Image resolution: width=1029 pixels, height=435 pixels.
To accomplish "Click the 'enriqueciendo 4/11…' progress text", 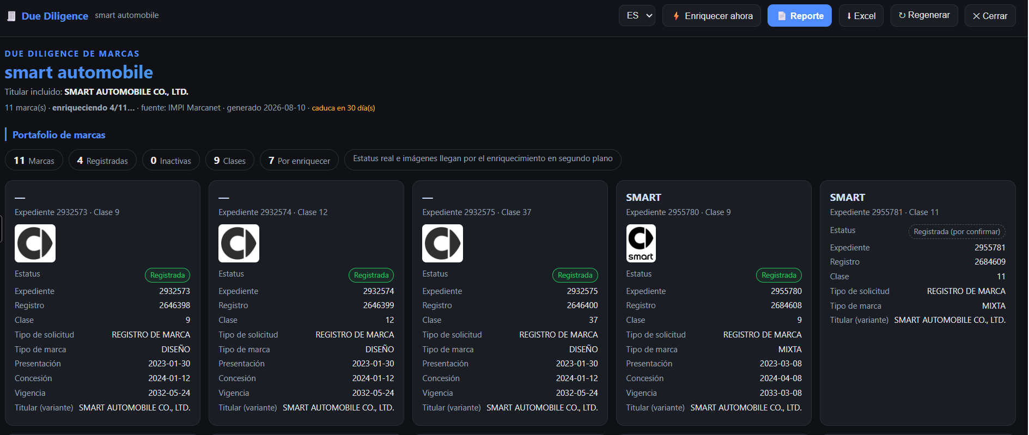I will (x=93, y=108).
